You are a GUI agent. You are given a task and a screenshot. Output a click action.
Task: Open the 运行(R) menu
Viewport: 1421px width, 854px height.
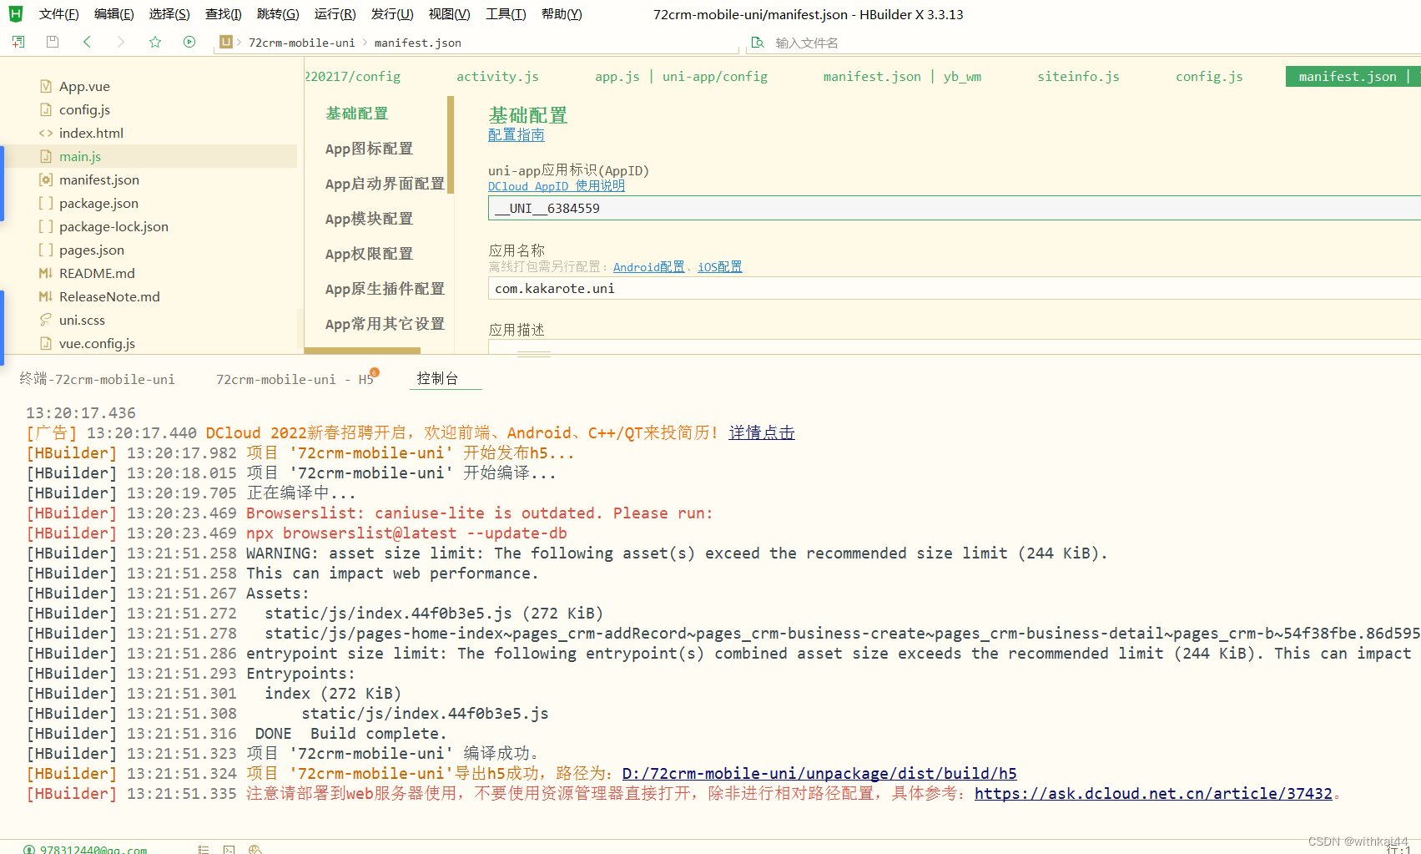pos(335,14)
